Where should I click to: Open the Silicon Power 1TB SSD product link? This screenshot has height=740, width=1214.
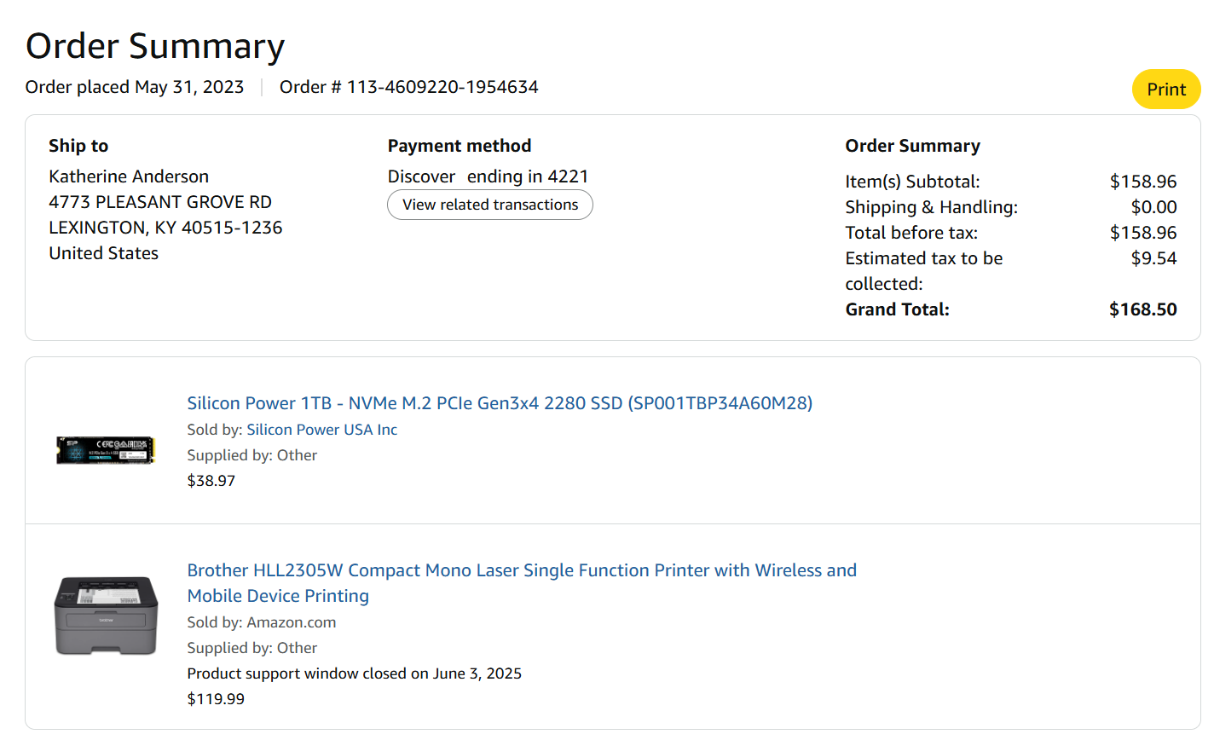(x=500, y=403)
